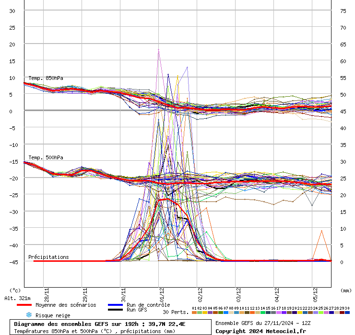The image size is (355, 335).
Task: Click the 05/12 date axis label
Action: tap(316, 292)
